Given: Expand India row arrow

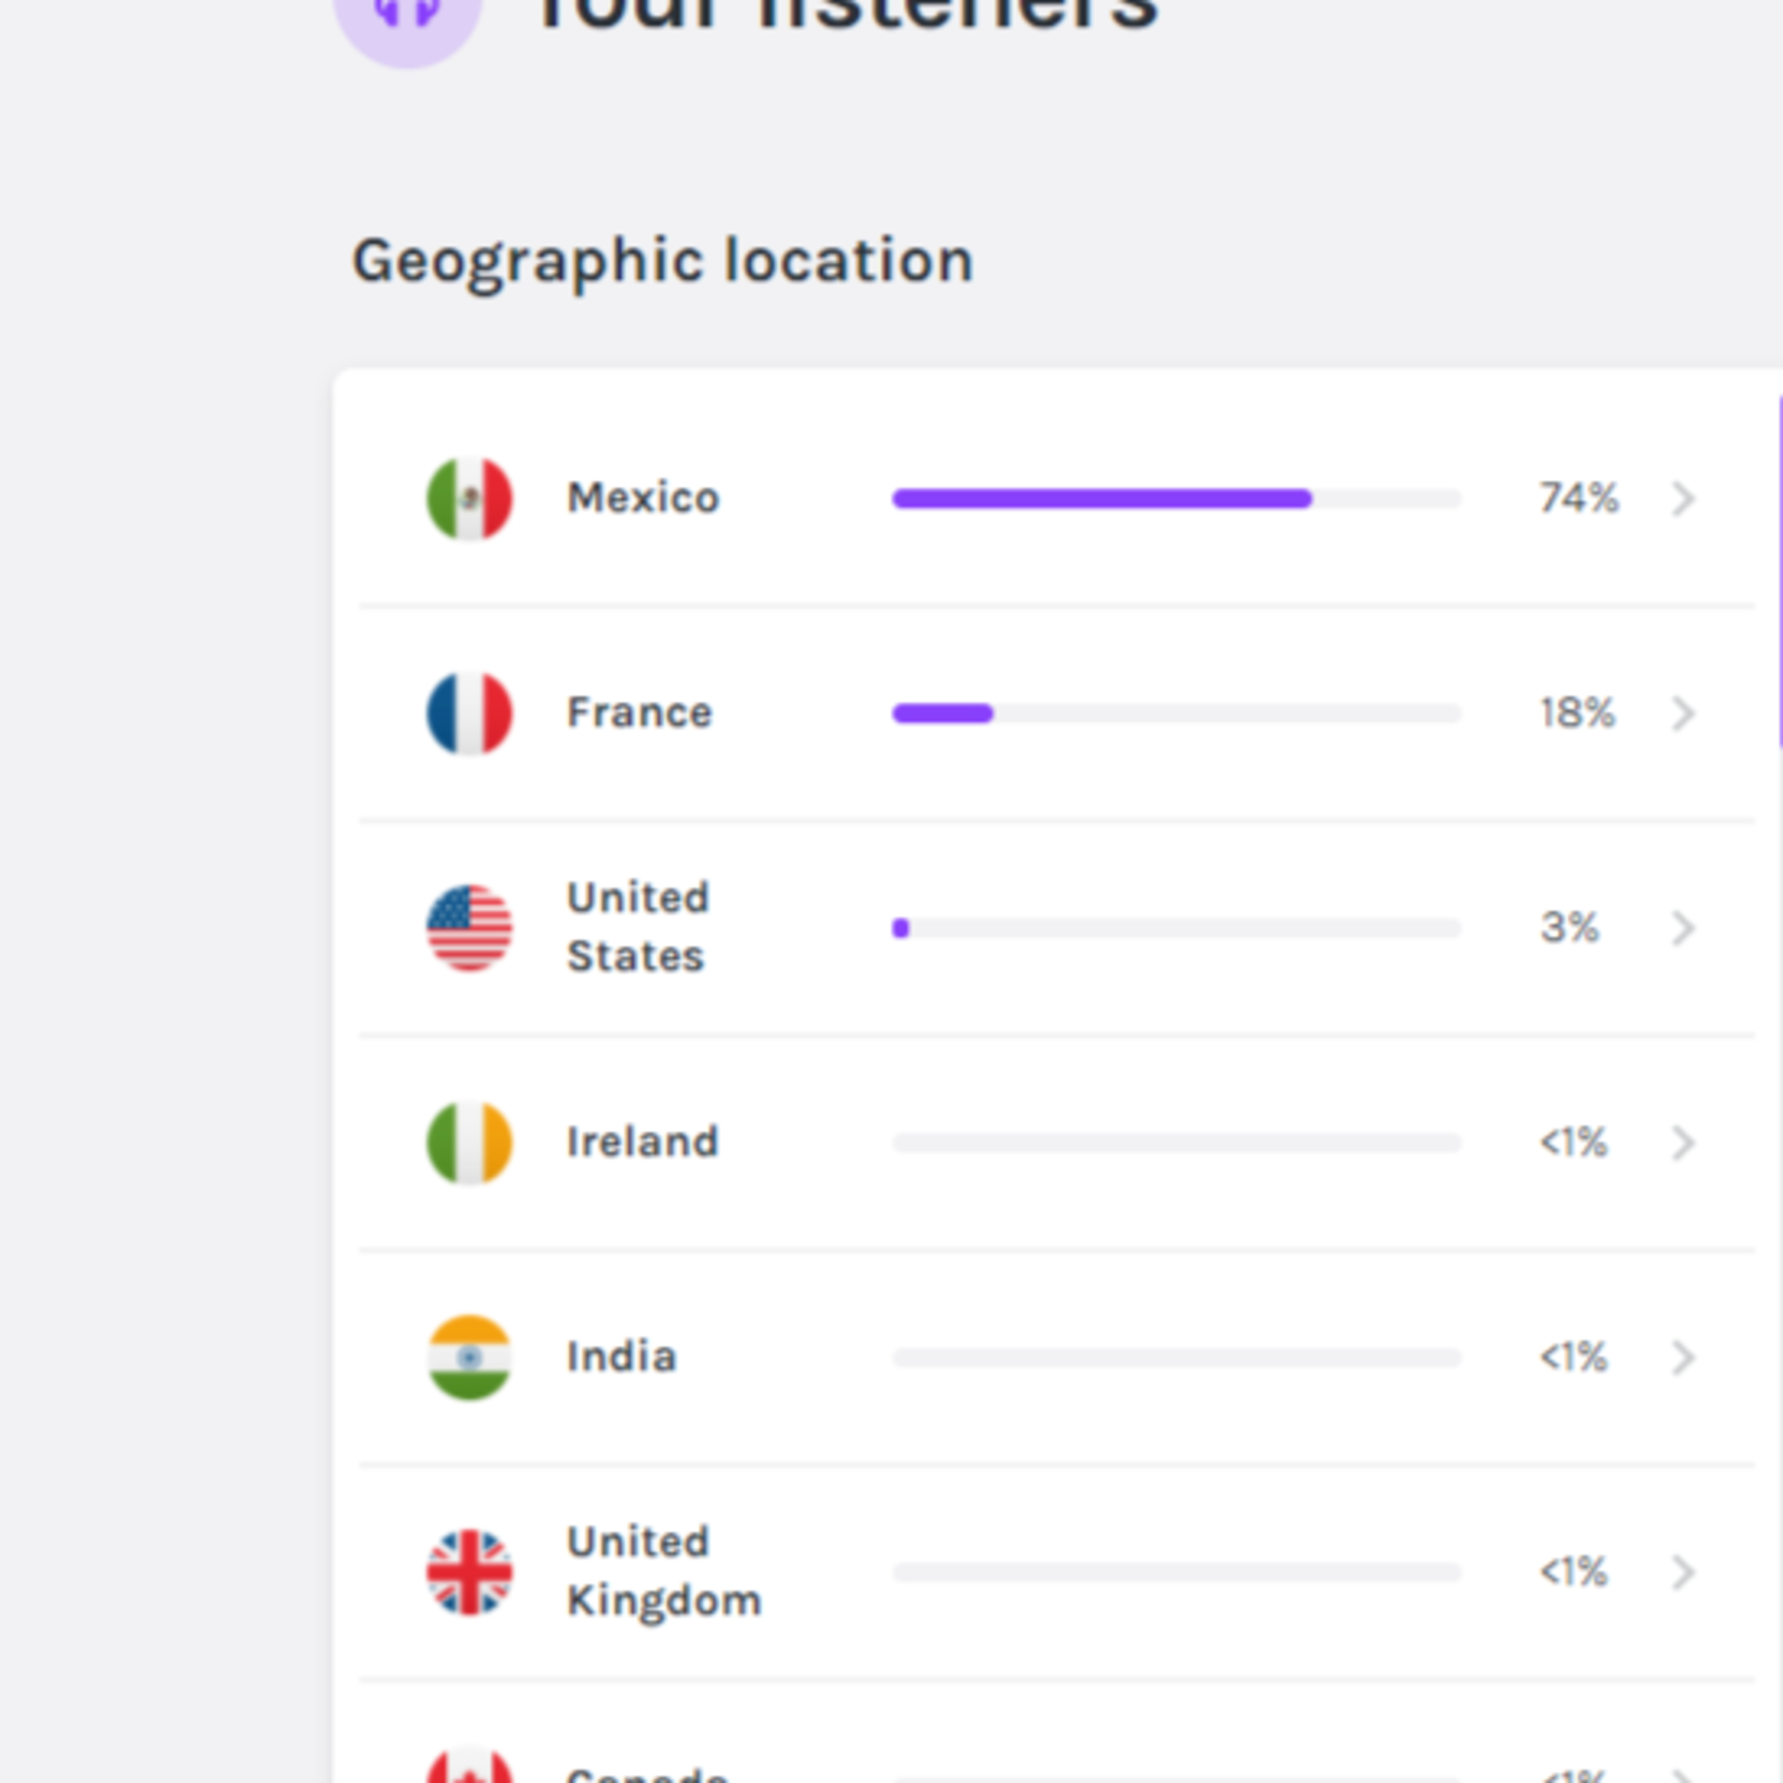Looking at the screenshot, I should (x=1683, y=1357).
